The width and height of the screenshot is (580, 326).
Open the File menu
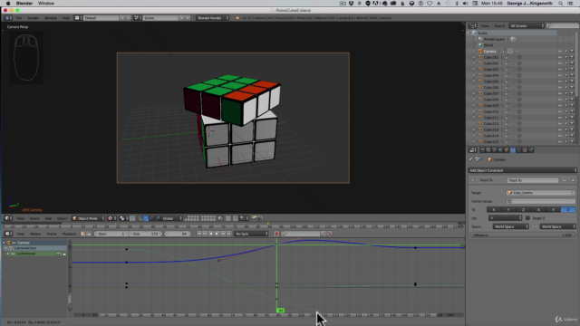[x=18, y=18]
